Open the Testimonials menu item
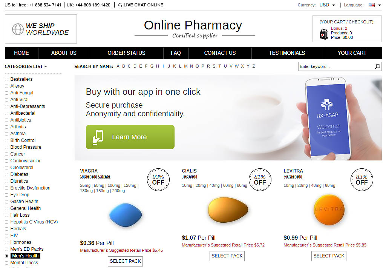 point(287,53)
